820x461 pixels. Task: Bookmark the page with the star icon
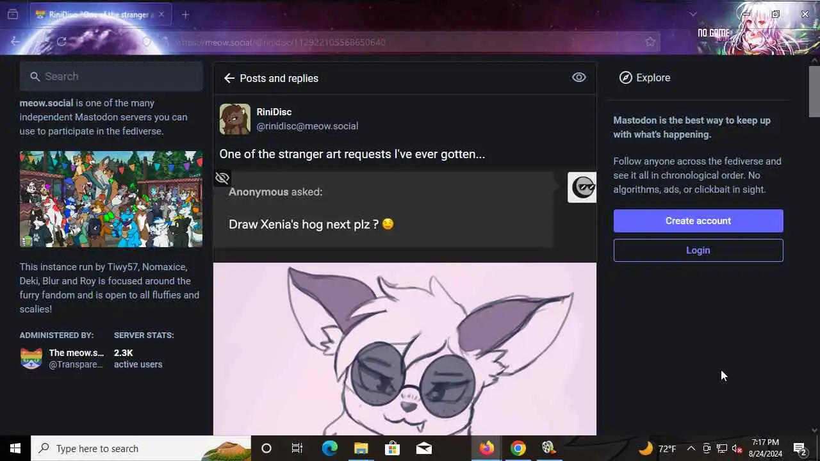(650, 42)
